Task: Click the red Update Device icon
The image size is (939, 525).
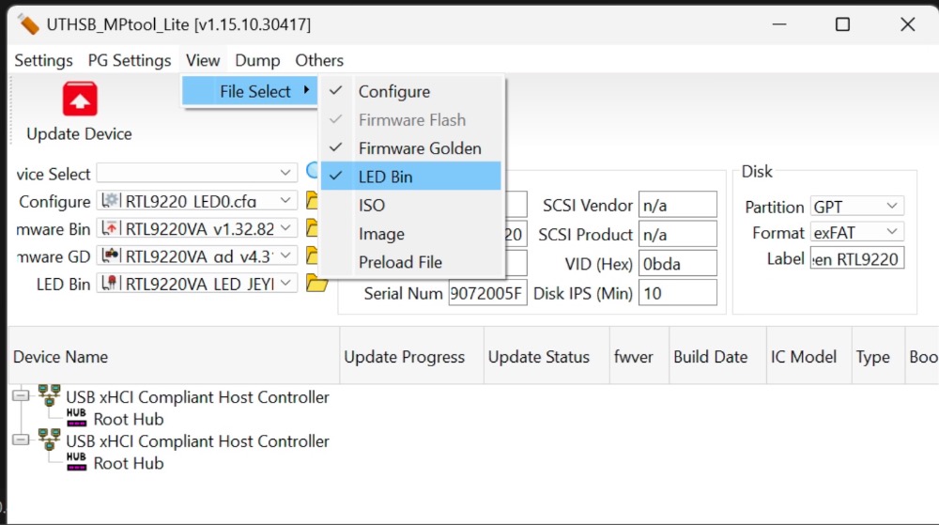Action: [80, 99]
